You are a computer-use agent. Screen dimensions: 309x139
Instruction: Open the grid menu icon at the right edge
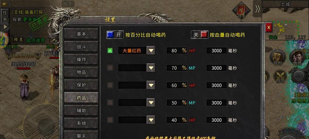click(298, 76)
